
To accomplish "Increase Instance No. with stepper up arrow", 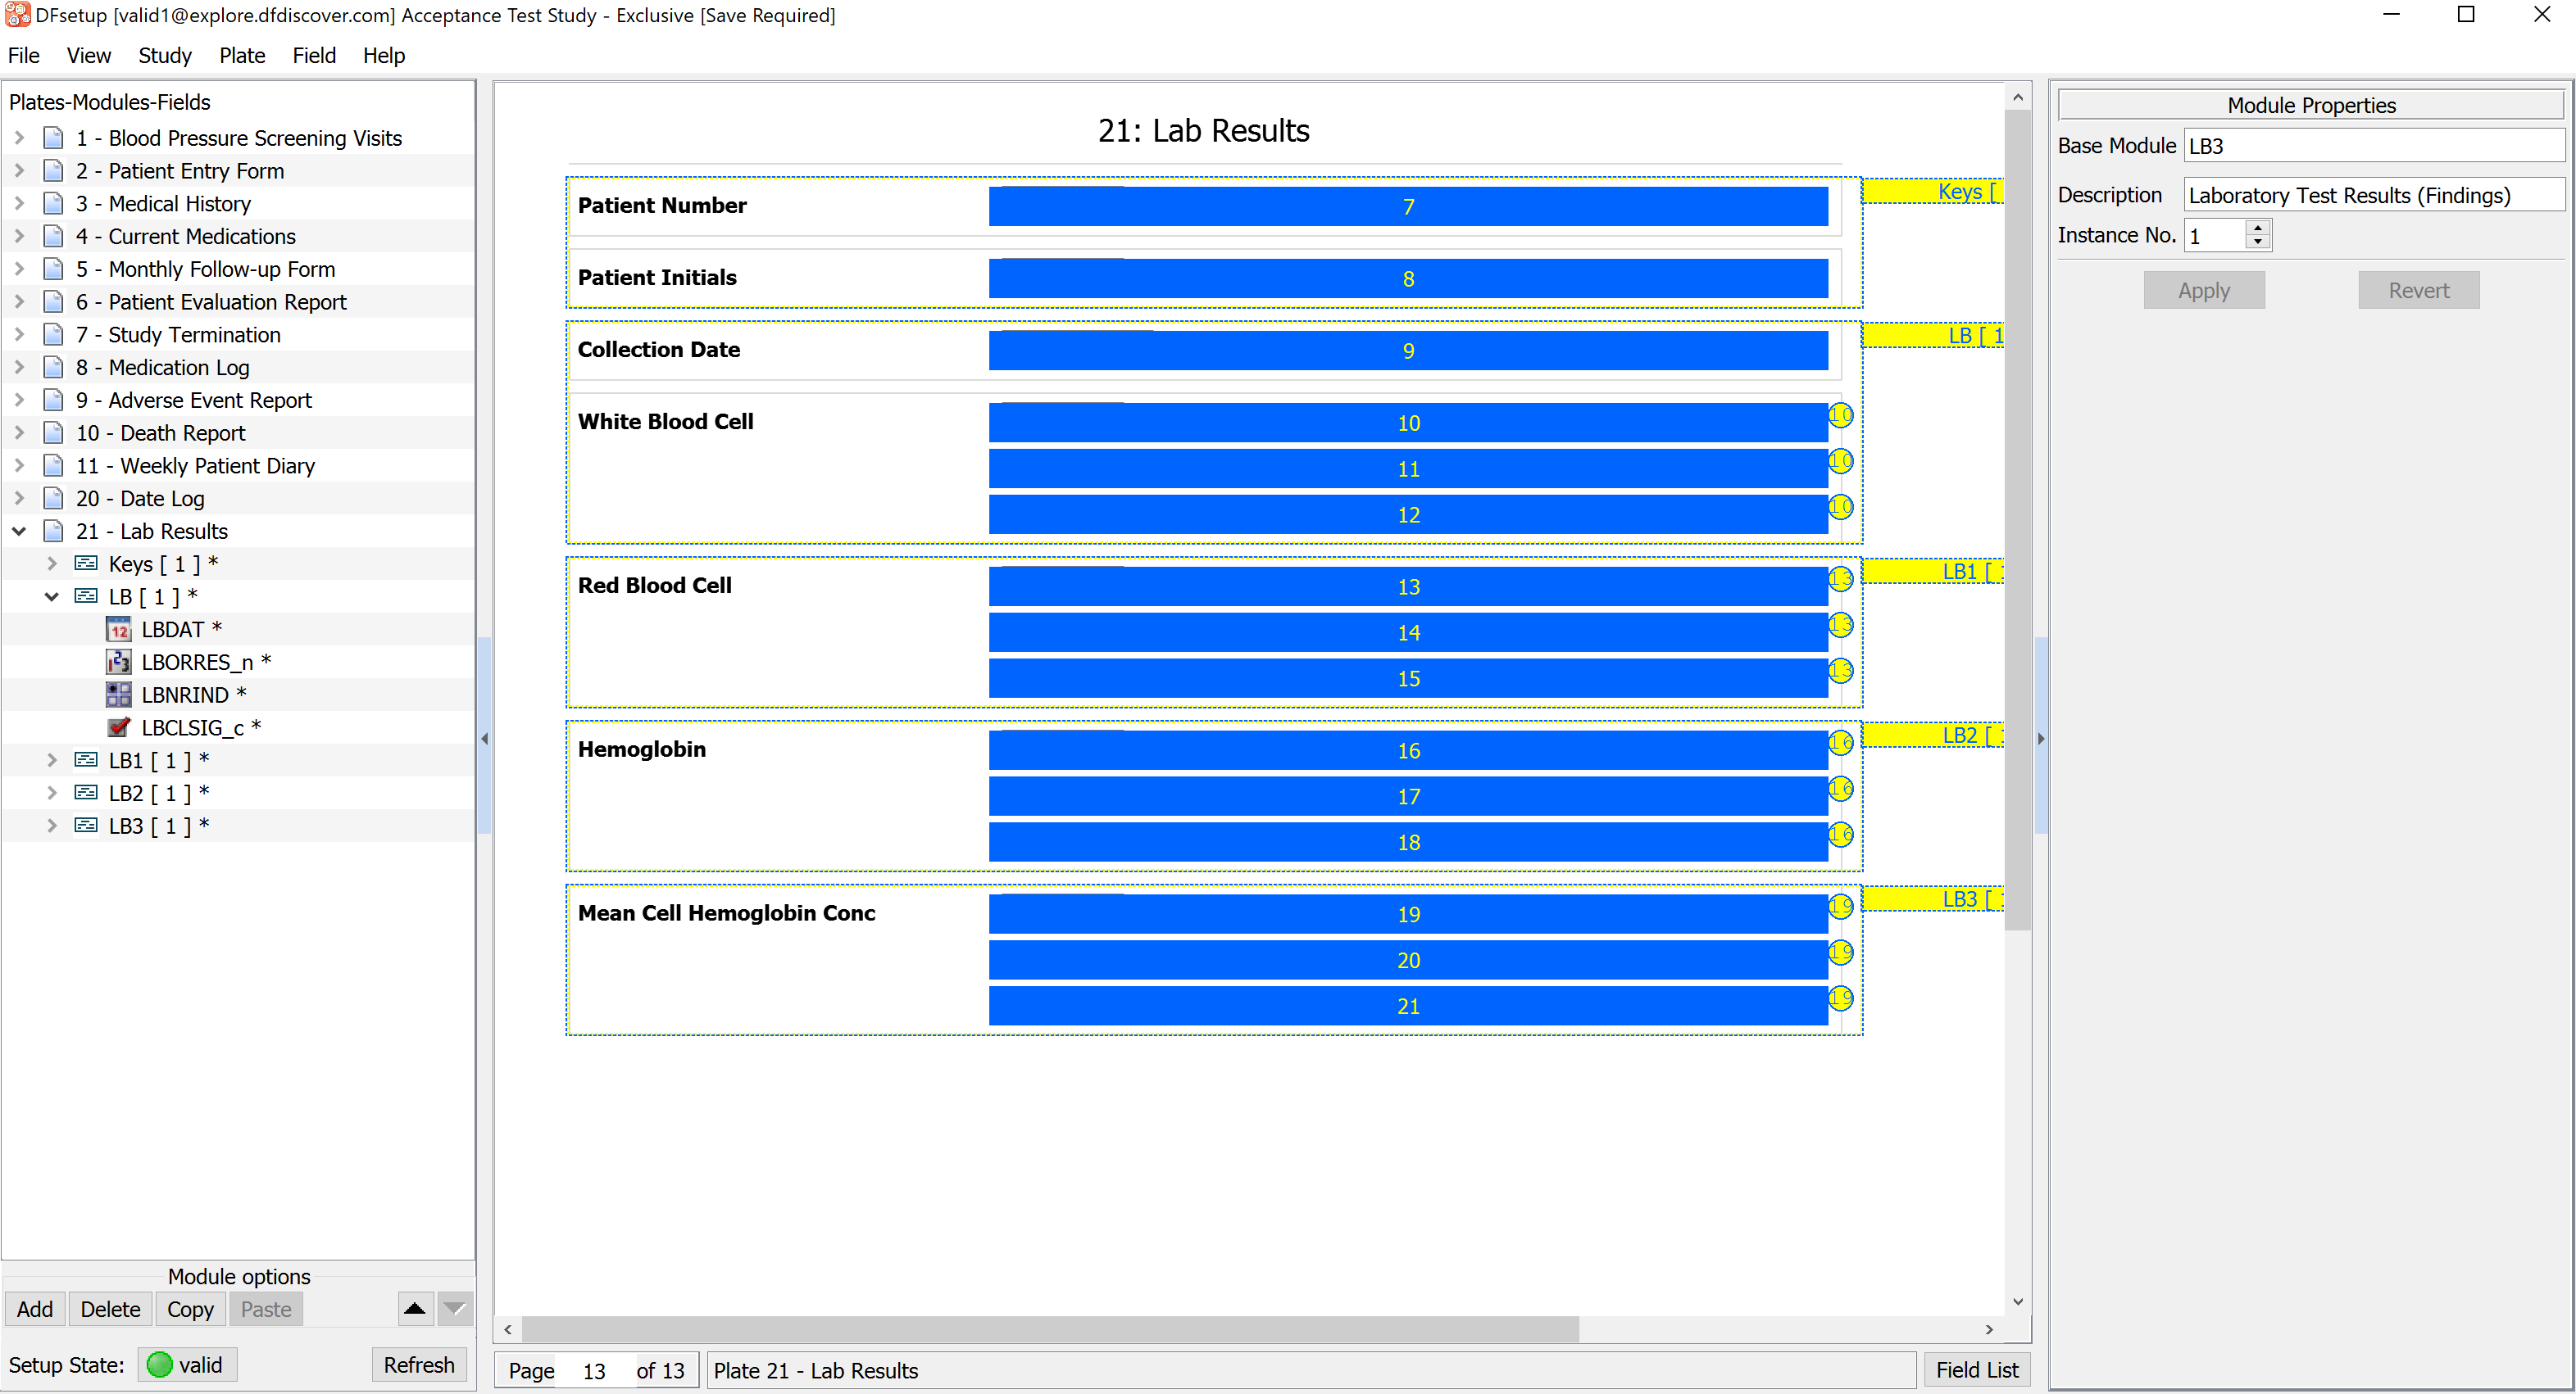I will click(x=2257, y=228).
